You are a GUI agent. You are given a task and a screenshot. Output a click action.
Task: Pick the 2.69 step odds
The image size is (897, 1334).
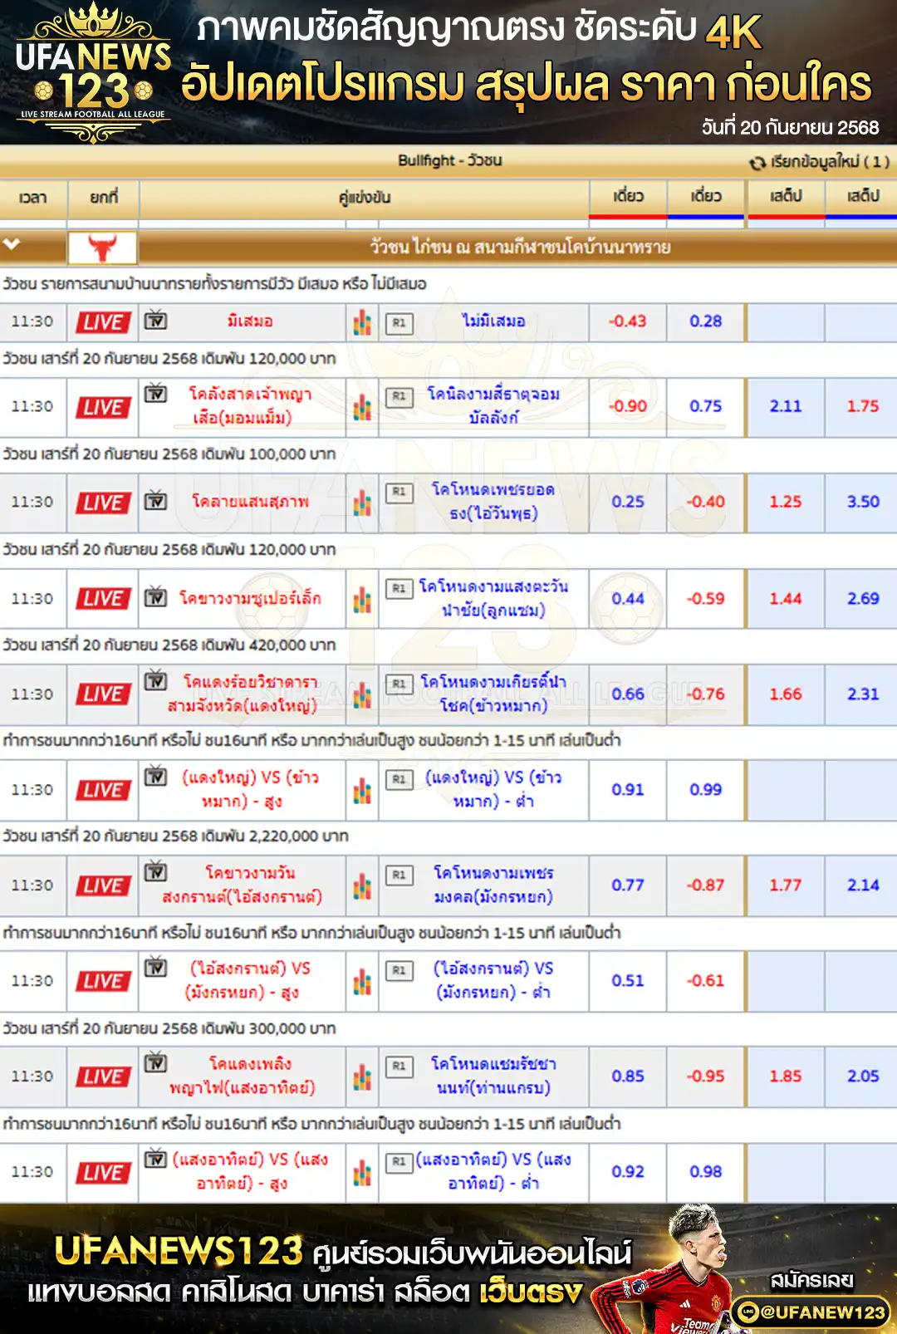pos(863,598)
